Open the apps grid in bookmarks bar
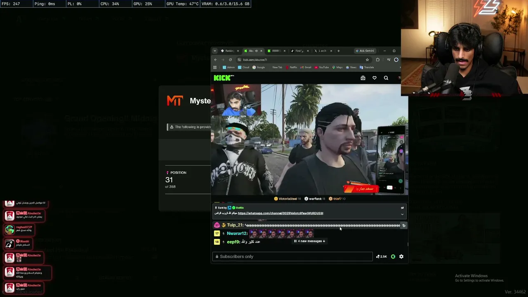This screenshot has height=297, width=528. (215, 67)
